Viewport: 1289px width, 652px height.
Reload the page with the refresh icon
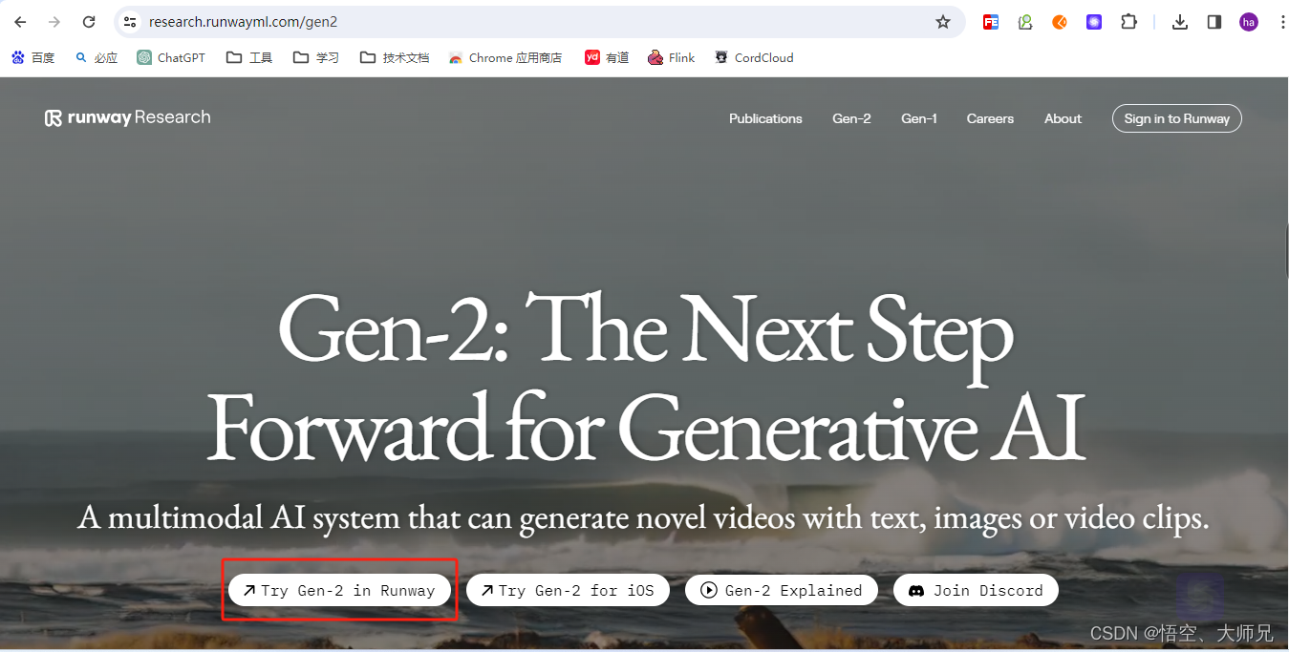point(89,22)
